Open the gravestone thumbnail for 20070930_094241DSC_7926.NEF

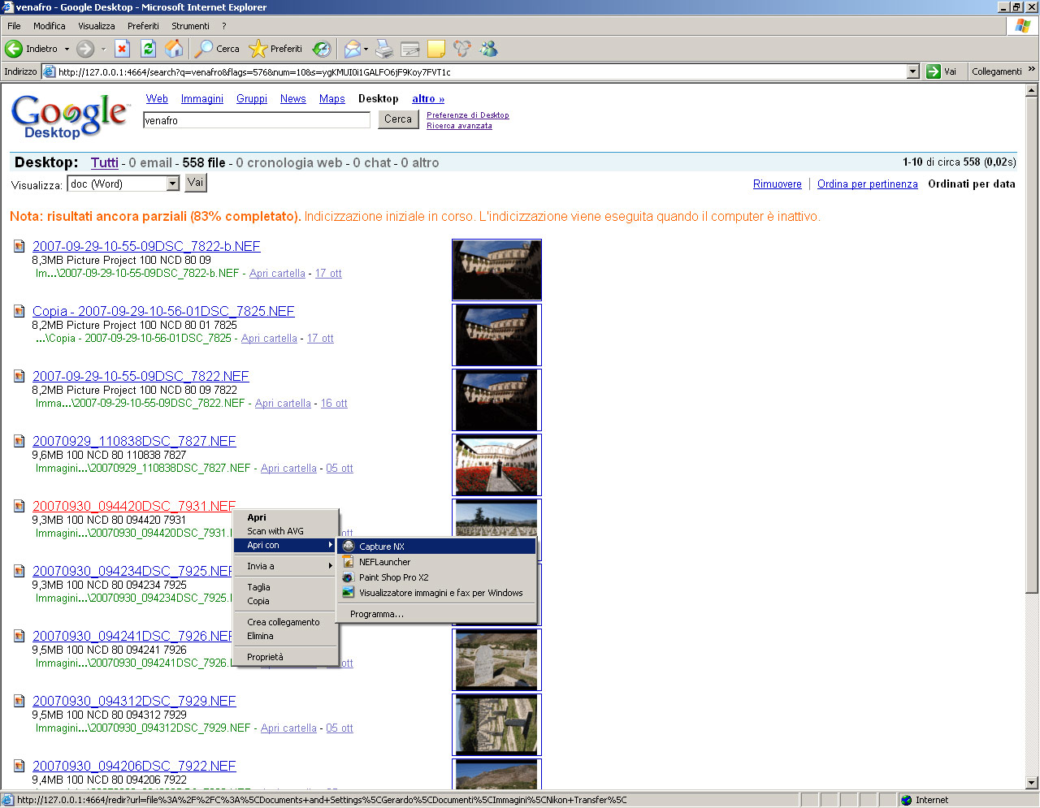click(496, 659)
